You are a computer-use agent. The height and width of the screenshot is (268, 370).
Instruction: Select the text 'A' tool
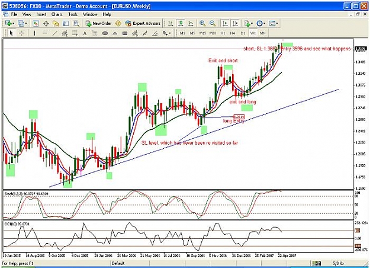85,33
